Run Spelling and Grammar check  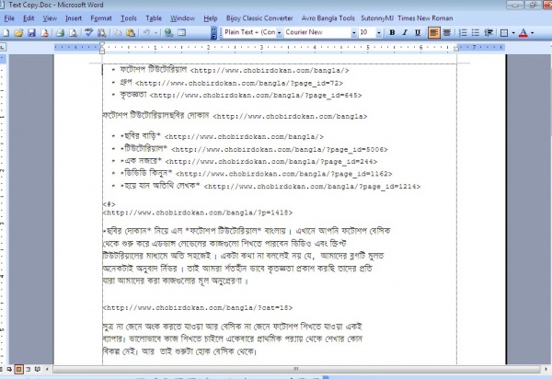tap(88, 33)
